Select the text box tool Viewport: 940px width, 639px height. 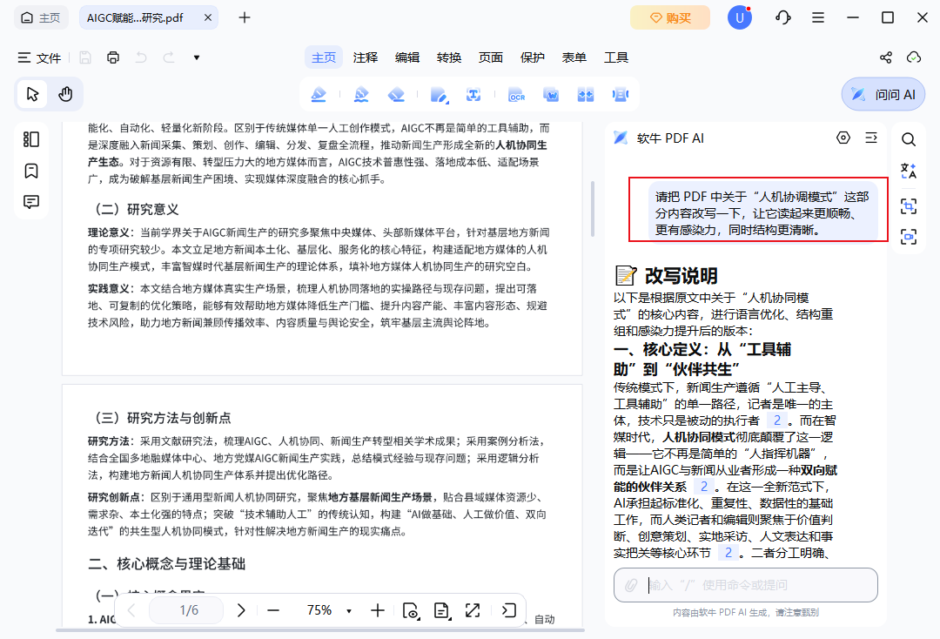(x=473, y=94)
